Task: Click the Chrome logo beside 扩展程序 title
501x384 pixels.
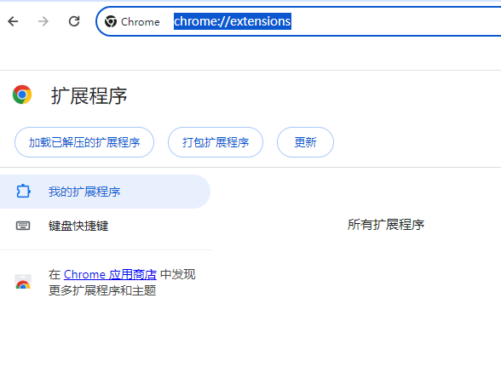Action: [x=22, y=95]
